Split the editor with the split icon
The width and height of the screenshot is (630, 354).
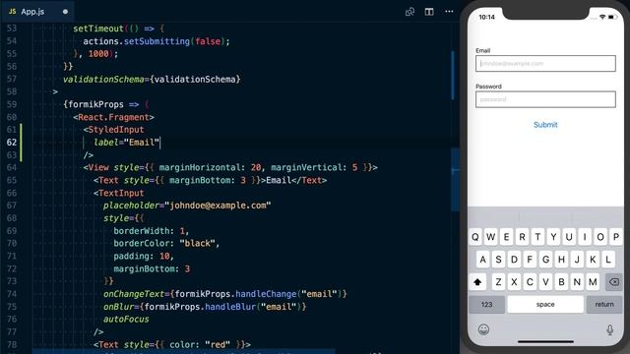[x=429, y=12]
